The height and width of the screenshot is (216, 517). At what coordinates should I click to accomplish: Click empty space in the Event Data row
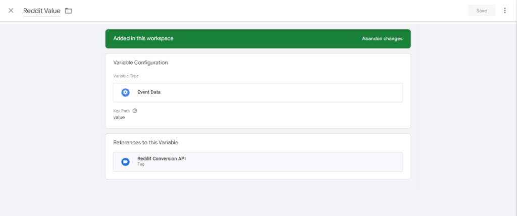[283, 92]
